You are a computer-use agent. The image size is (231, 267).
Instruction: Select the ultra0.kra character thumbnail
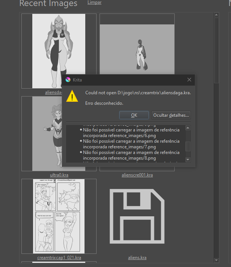pos(42,134)
